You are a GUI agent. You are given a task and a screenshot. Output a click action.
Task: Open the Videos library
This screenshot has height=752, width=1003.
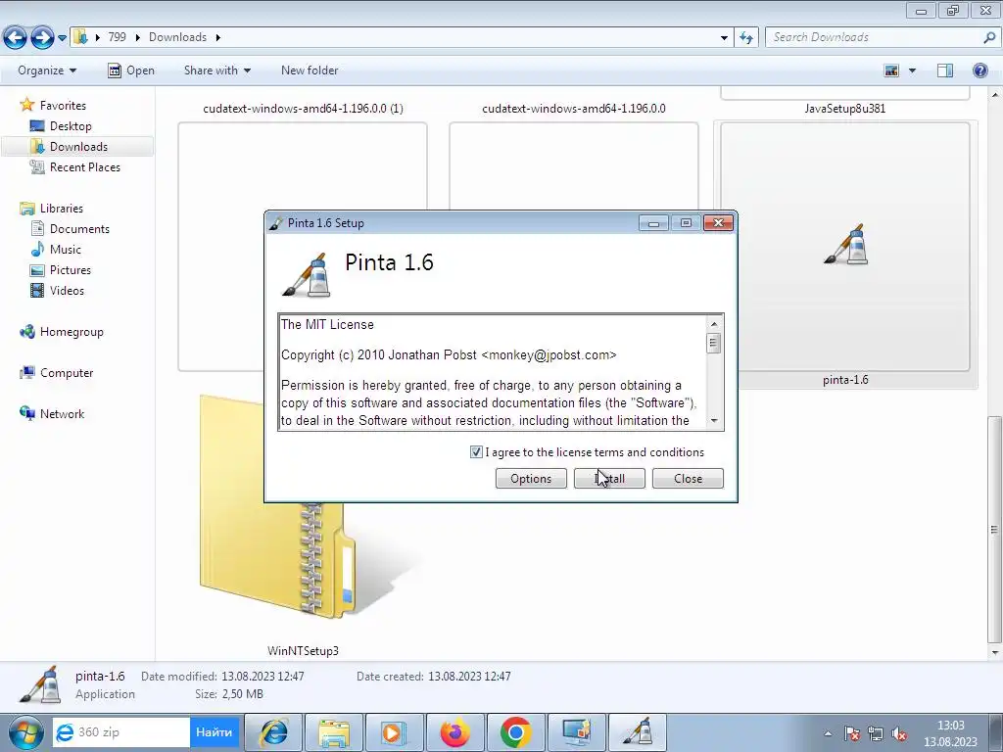point(68,290)
